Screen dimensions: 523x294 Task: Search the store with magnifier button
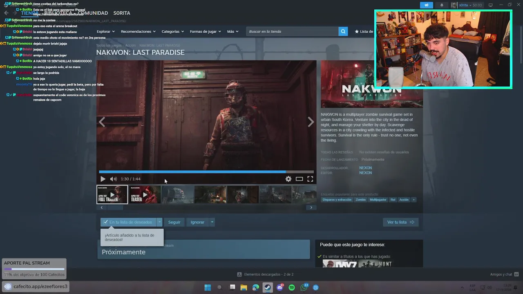click(343, 31)
